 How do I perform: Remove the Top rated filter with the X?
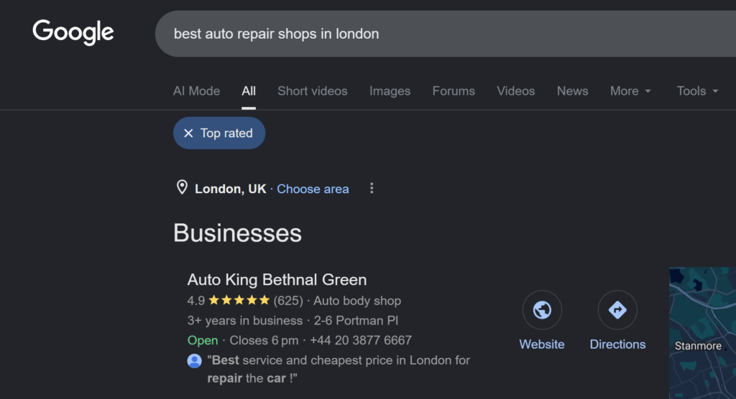[188, 133]
